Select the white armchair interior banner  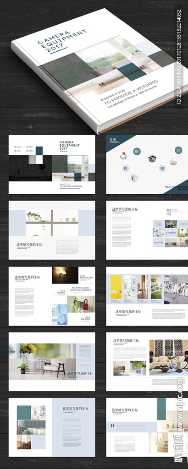43,362
